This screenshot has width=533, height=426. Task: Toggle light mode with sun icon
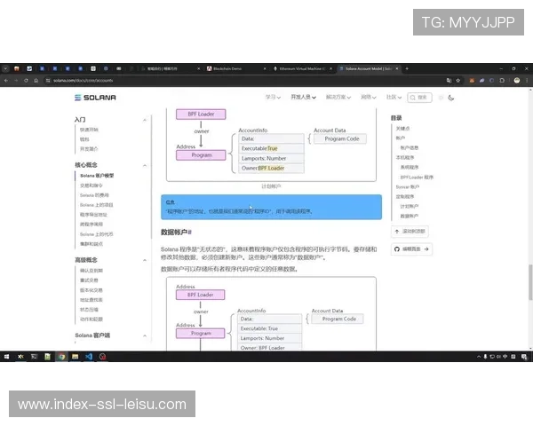click(x=441, y=98)
